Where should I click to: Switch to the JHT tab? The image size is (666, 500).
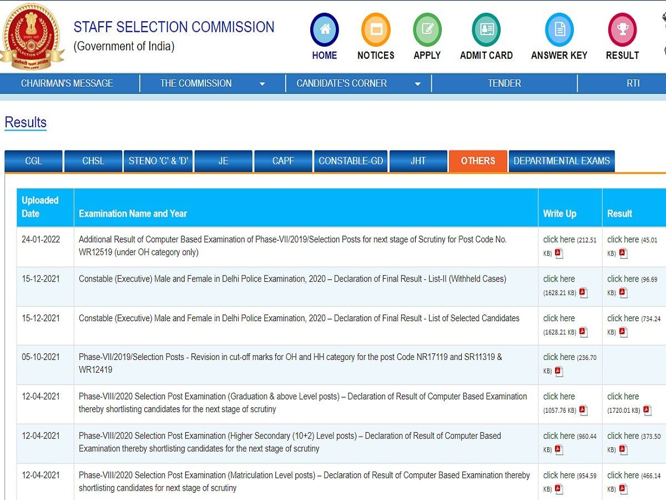418,161
